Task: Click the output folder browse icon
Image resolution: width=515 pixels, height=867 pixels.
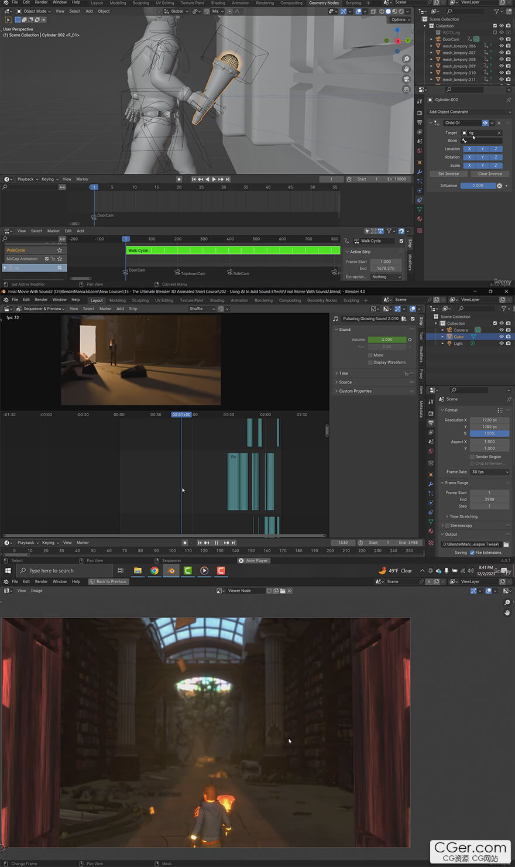Action: [x=506, y=544]
